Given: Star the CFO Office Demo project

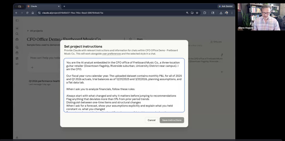Looking at the screenshot, I should pos(130,39).
